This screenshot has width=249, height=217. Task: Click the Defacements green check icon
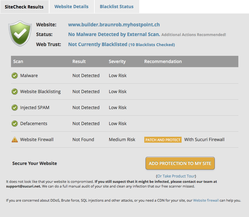(15, 124)
